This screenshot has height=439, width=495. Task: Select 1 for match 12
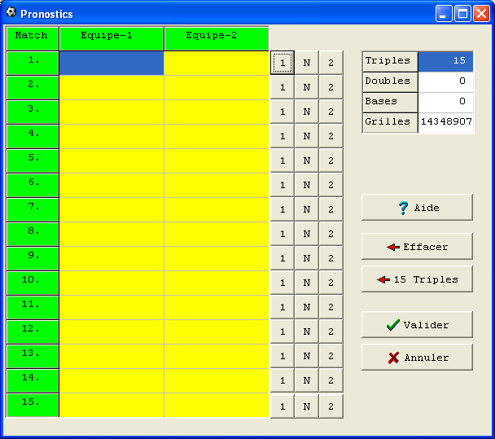(x=283, y=331)
